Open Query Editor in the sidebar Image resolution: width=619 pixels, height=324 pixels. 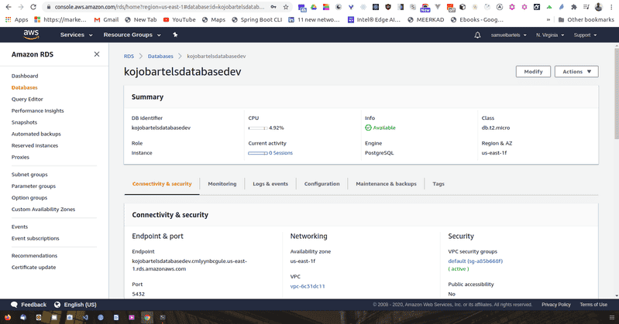click(27, 99)
